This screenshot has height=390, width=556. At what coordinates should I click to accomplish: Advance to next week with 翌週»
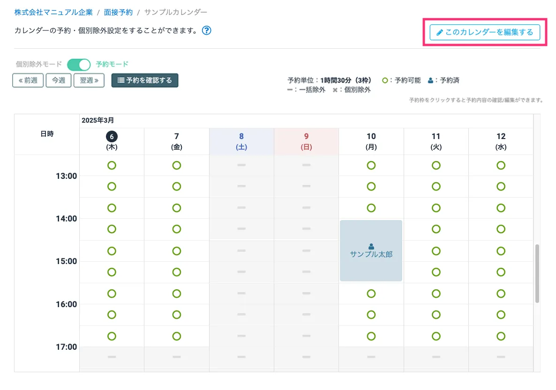pos(89,80)
